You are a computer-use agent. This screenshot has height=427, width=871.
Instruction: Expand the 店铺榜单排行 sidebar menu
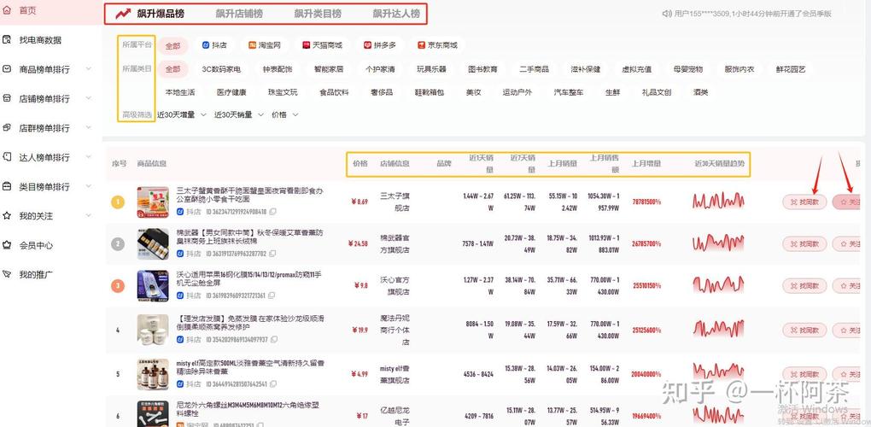[89, 98]
